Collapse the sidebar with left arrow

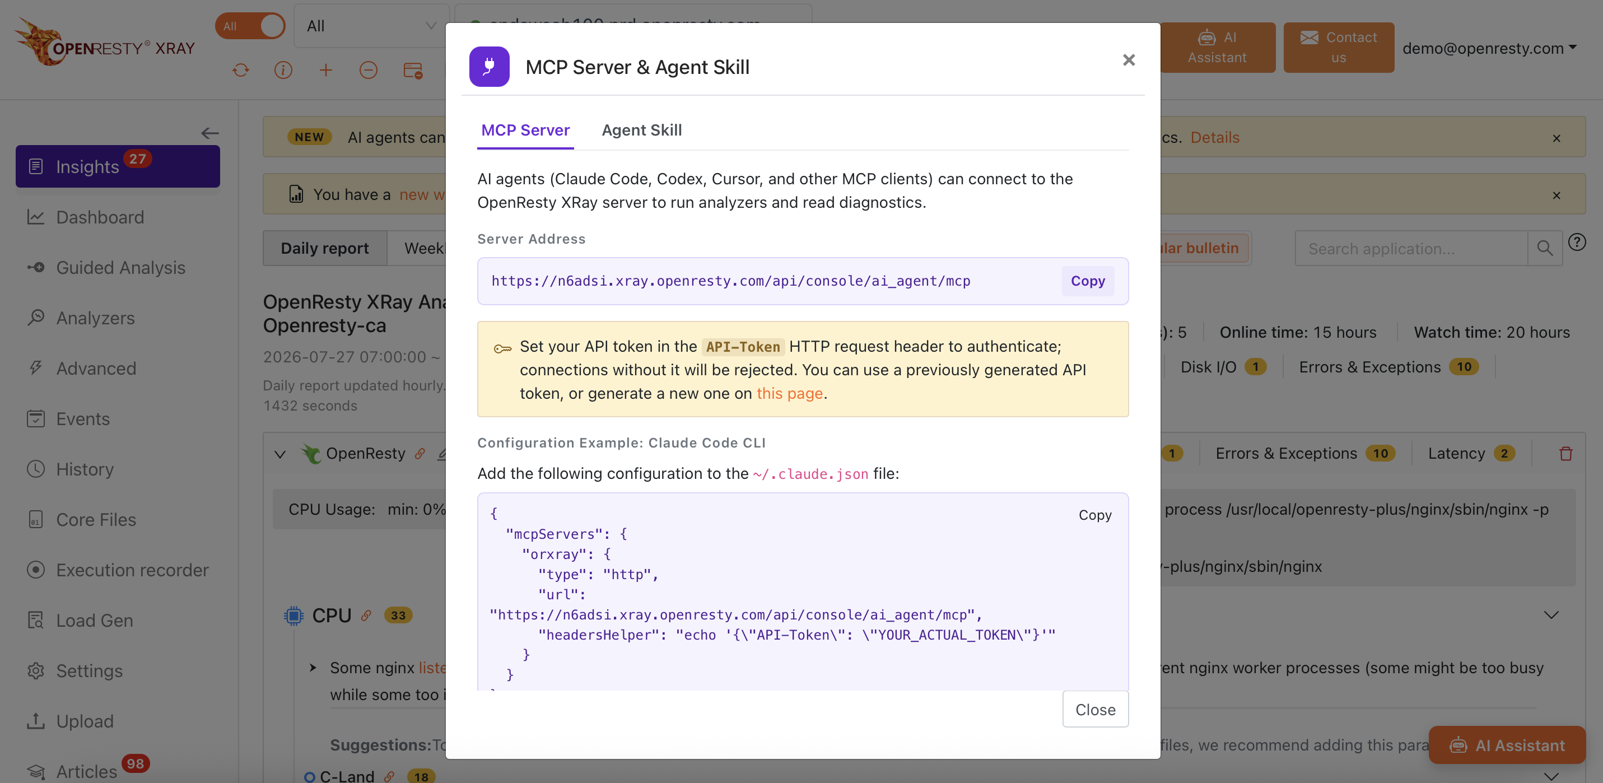point(209,133)
